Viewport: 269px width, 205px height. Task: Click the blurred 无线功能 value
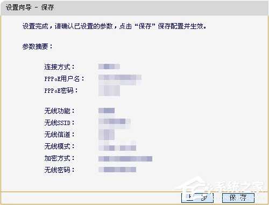pyautogui.click(x=107, y=111)
